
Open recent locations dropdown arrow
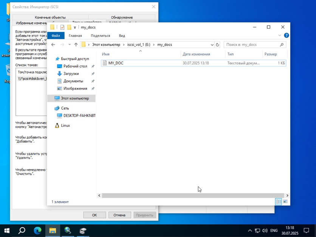(x=70, y=44)
